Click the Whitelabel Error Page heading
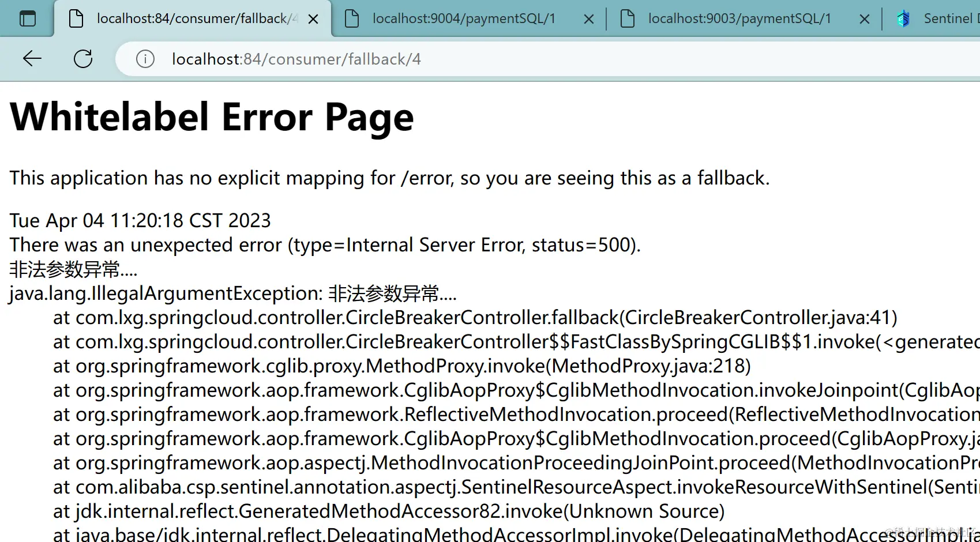 [x=212, y=117]
